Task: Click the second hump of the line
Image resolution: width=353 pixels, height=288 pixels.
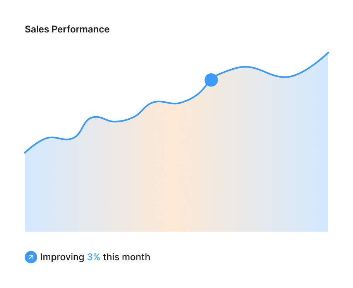Action: (x=96, y=117)
